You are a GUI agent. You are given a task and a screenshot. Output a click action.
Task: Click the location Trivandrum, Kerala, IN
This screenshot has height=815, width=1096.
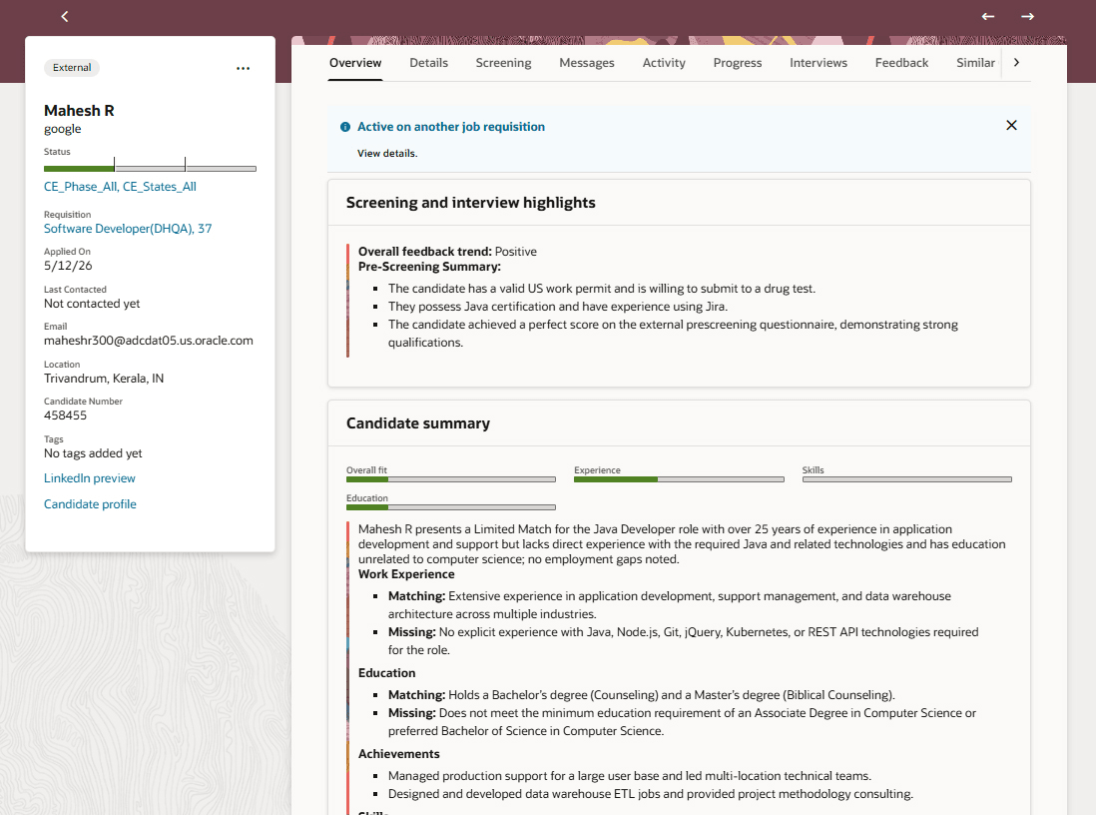pos(104,379)
